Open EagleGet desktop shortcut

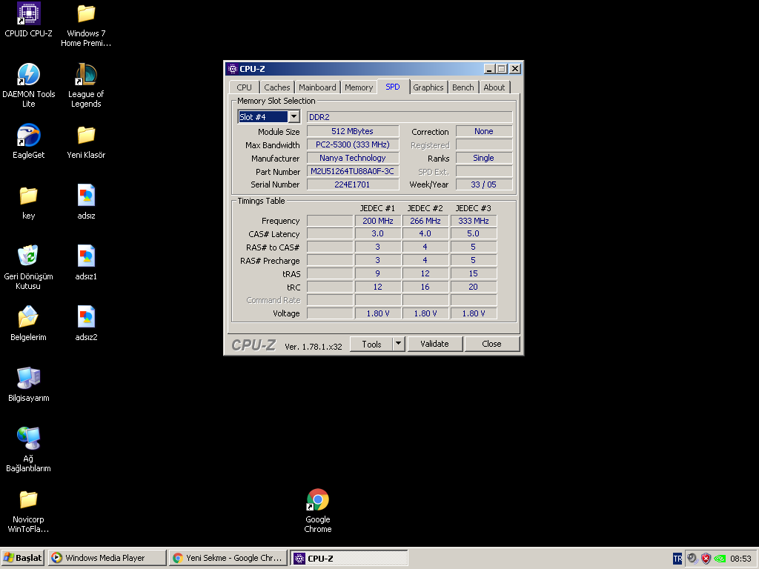(x=28, y=136)
